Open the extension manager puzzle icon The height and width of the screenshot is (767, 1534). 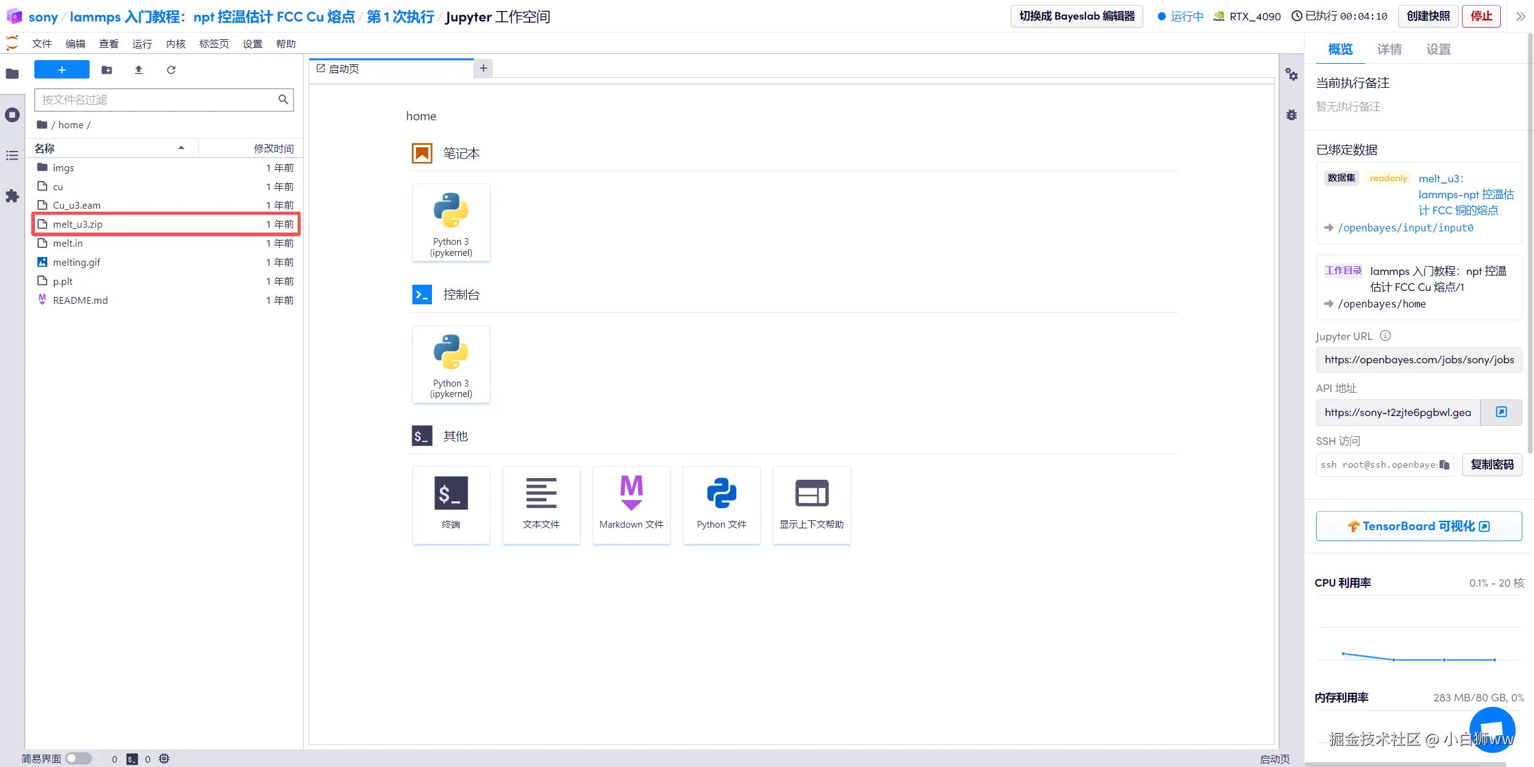coord(12,196)
